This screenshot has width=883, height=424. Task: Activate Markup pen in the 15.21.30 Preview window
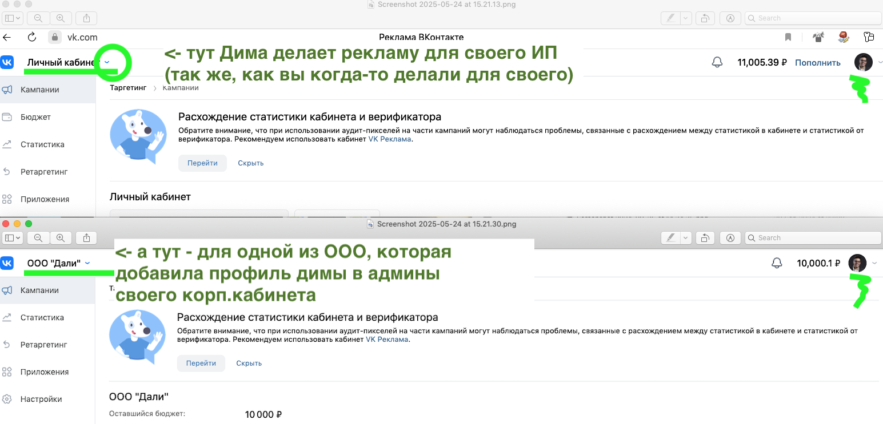point(669,237)
